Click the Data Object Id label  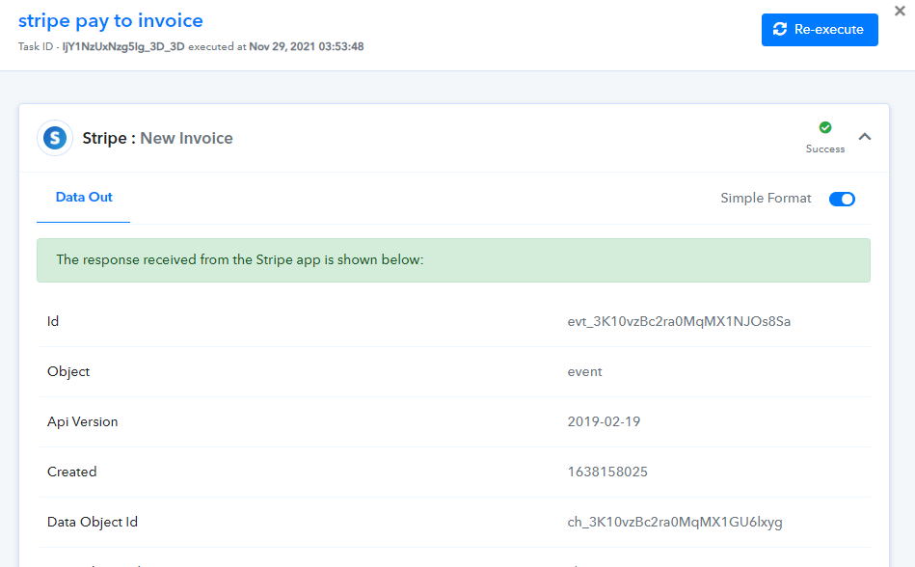(93, 522)
